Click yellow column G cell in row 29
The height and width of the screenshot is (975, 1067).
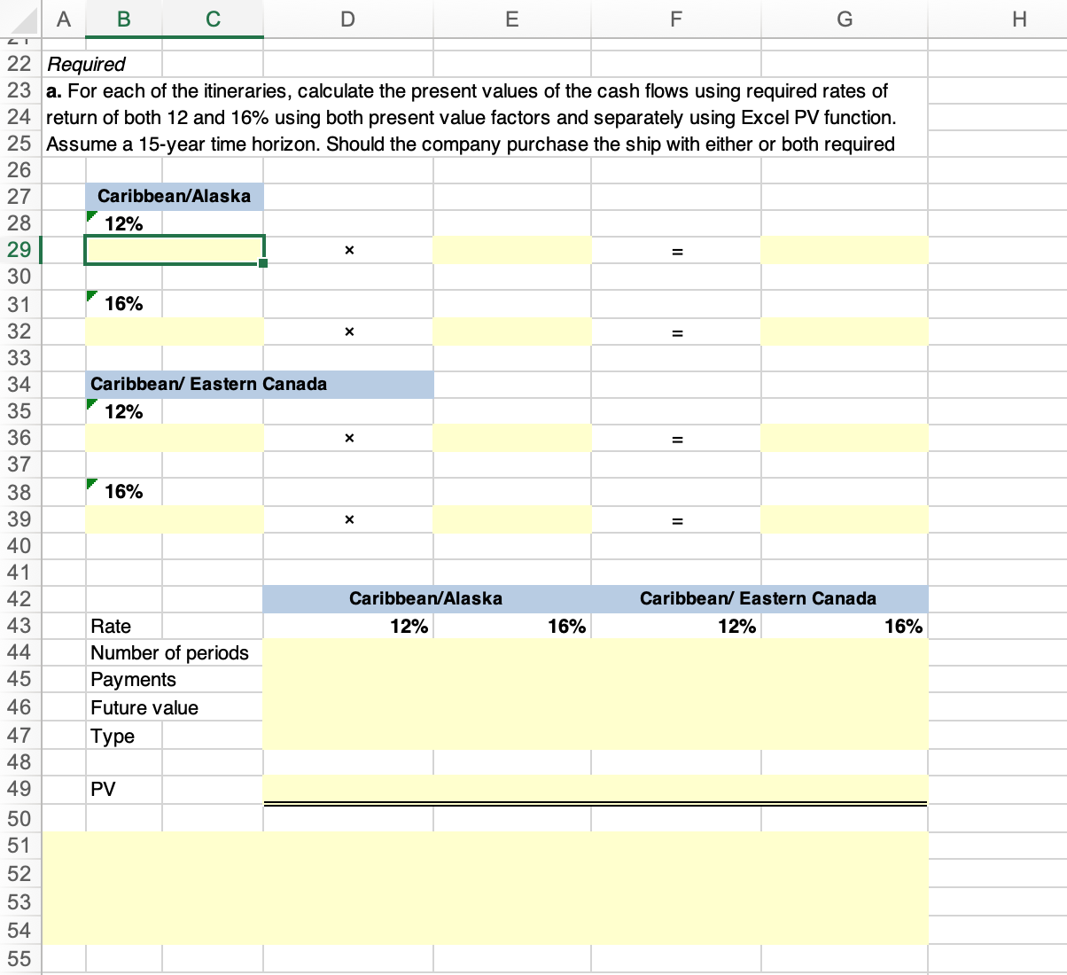[844, 250]
